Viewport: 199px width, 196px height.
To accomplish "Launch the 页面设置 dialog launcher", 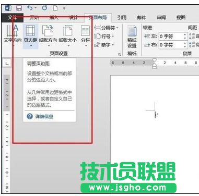I will point(119,55).
